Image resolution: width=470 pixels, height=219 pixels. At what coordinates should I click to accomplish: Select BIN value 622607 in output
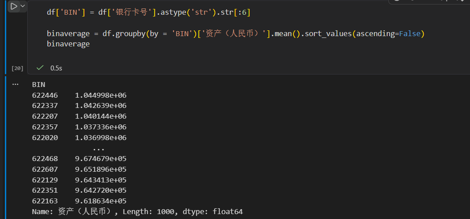[45, 169]
